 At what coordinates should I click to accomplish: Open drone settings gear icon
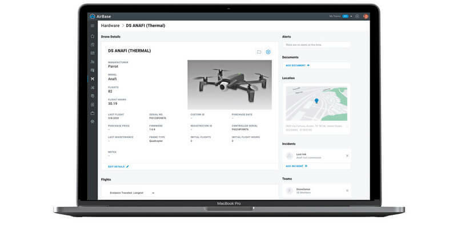pos(268,52)
